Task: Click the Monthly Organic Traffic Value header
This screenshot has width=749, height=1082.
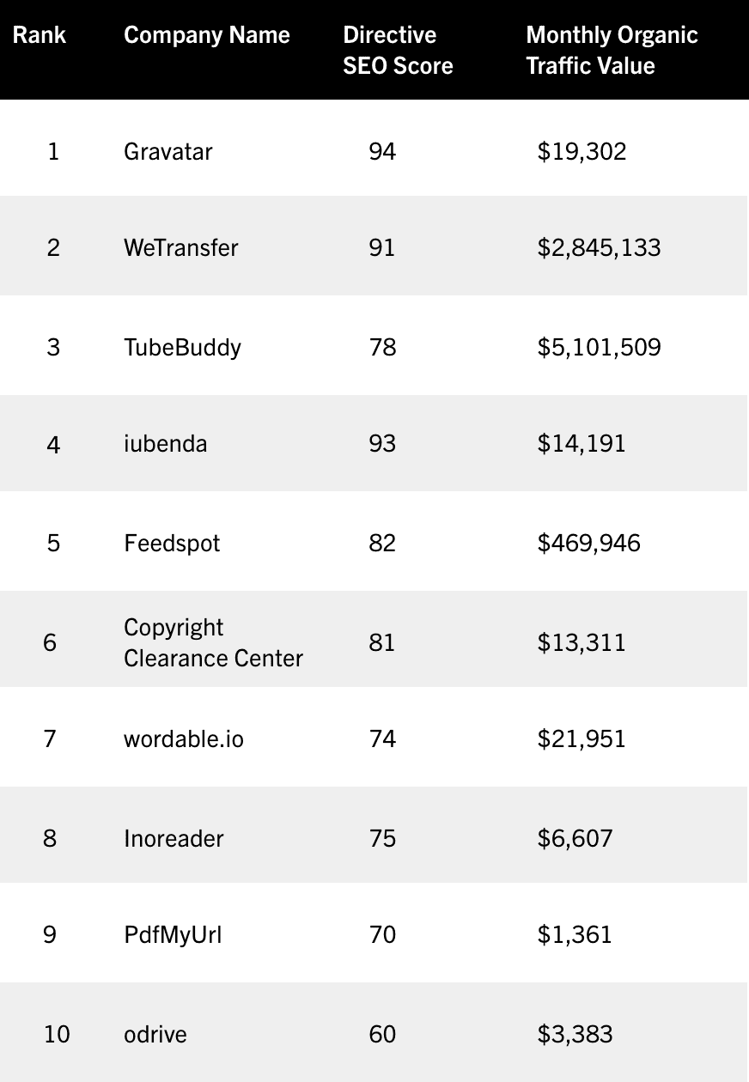Action: pos(612,51)
